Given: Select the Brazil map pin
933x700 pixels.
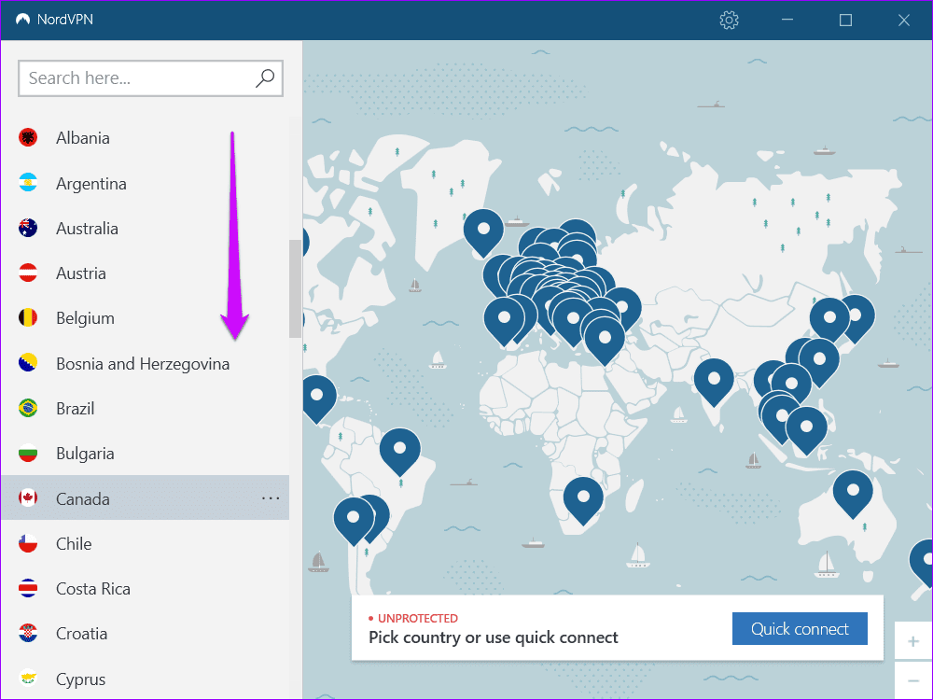Looking at the screenshot, I should click(x=400, y=451).
